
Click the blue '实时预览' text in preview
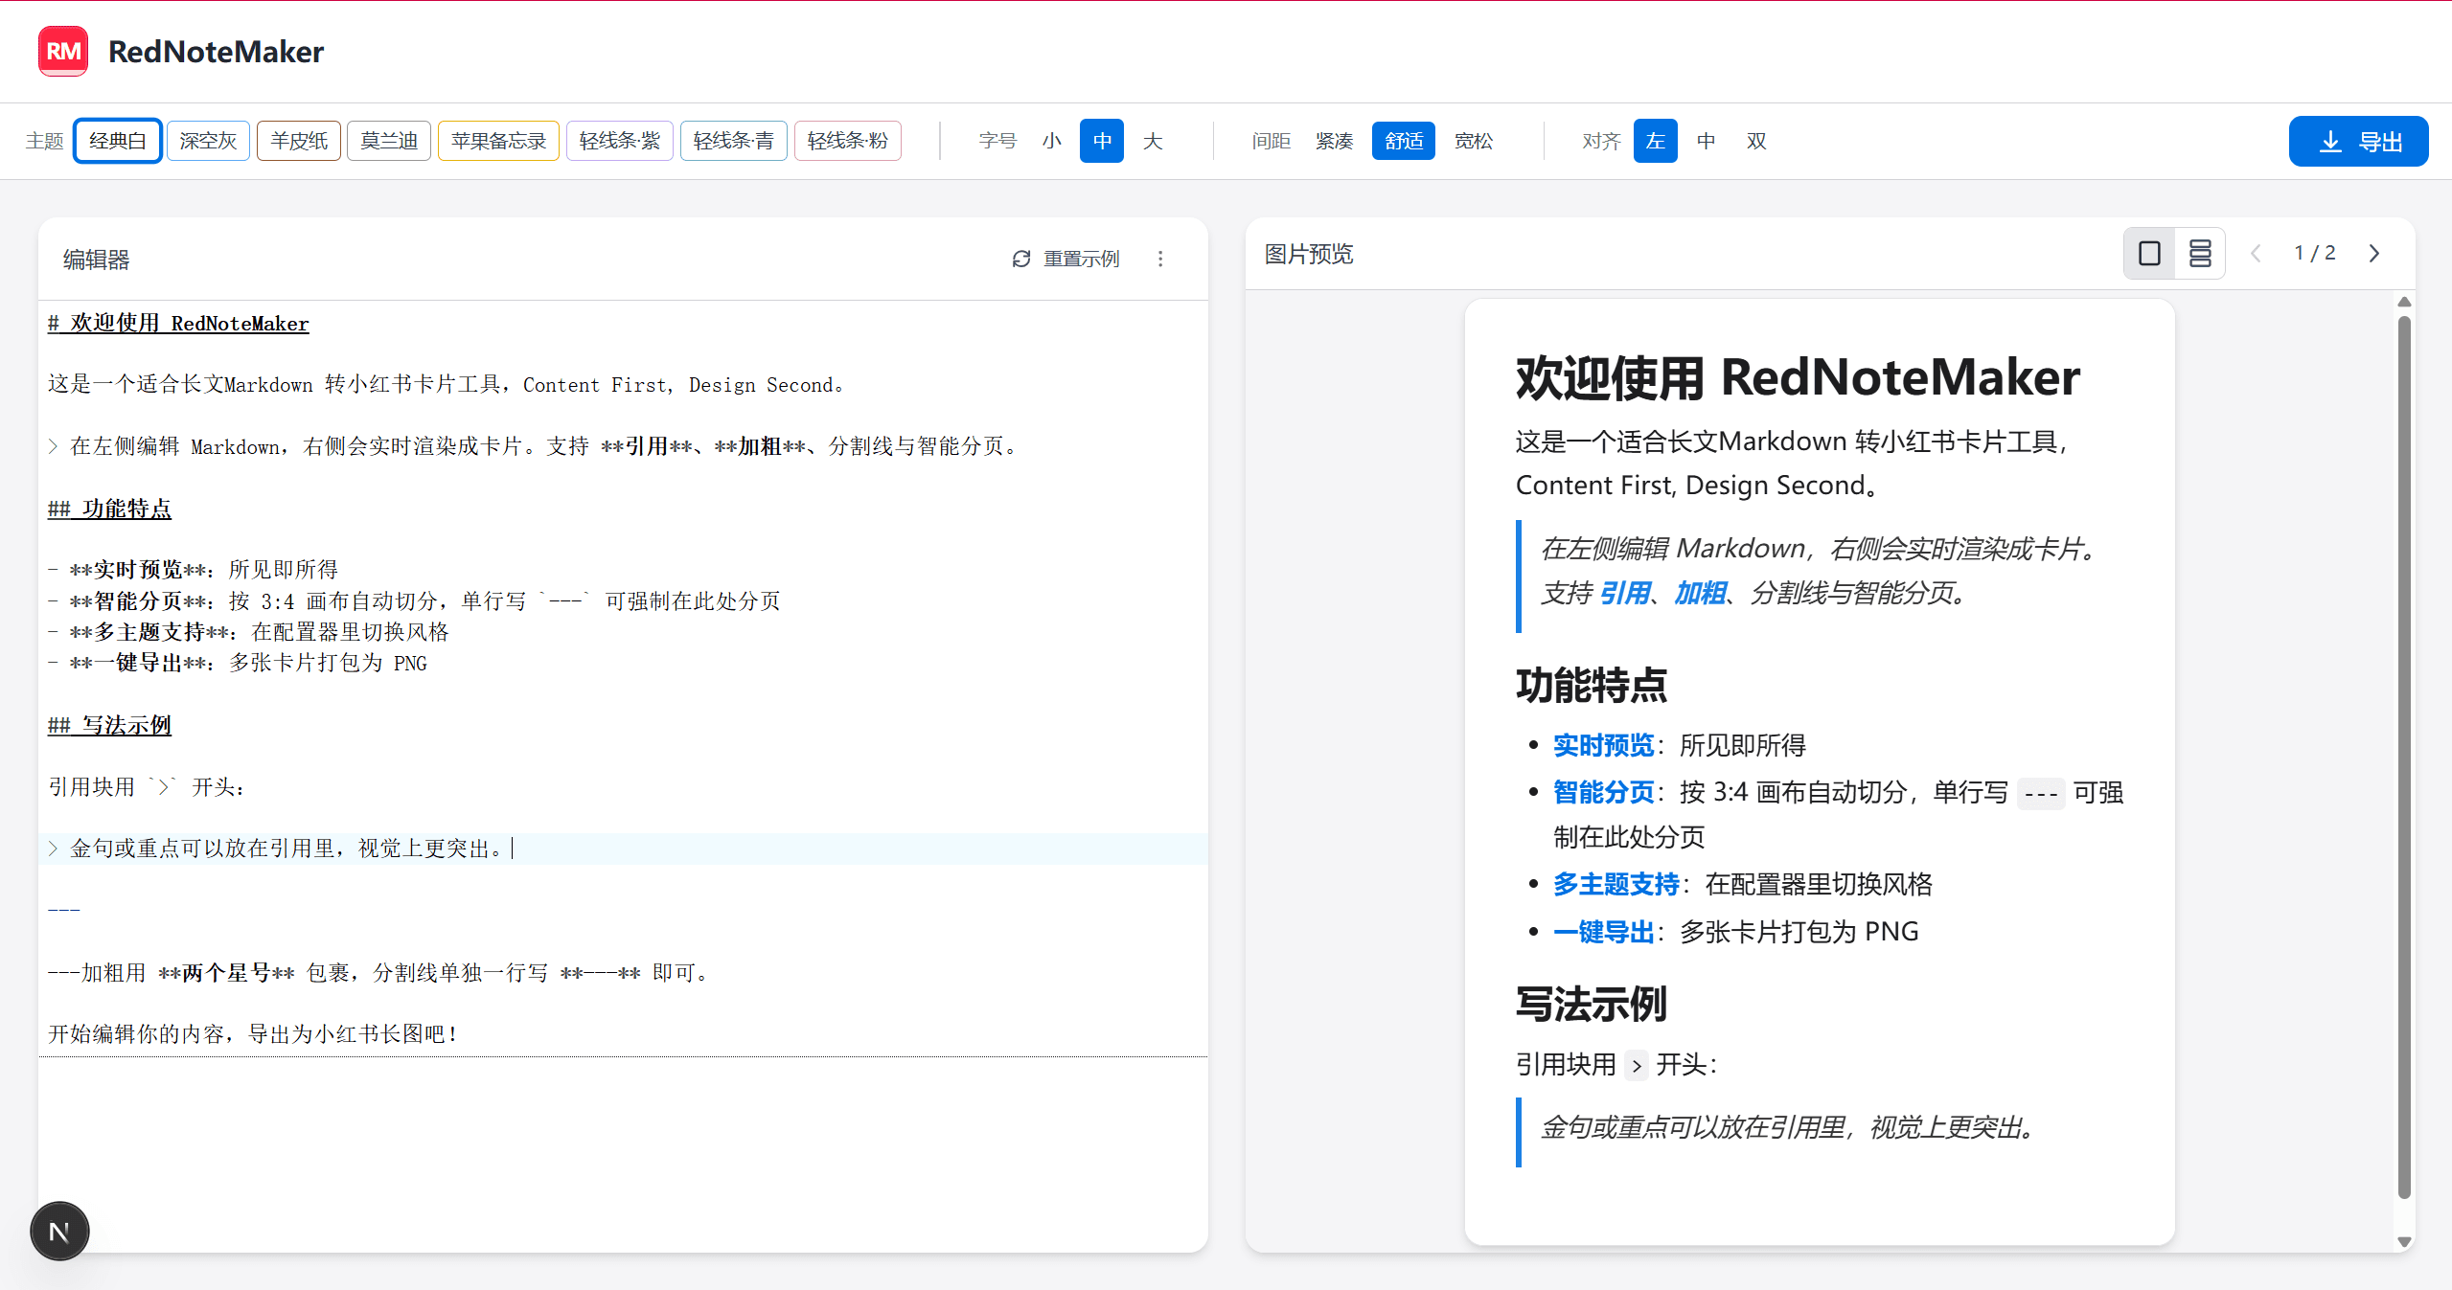click(1603, 745)
